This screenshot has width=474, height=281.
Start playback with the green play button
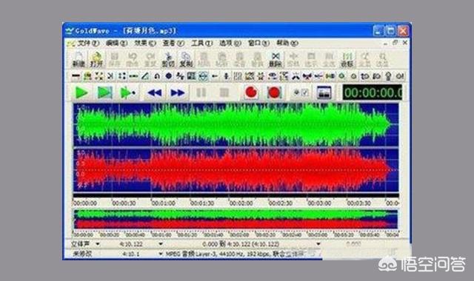(81, 92)
